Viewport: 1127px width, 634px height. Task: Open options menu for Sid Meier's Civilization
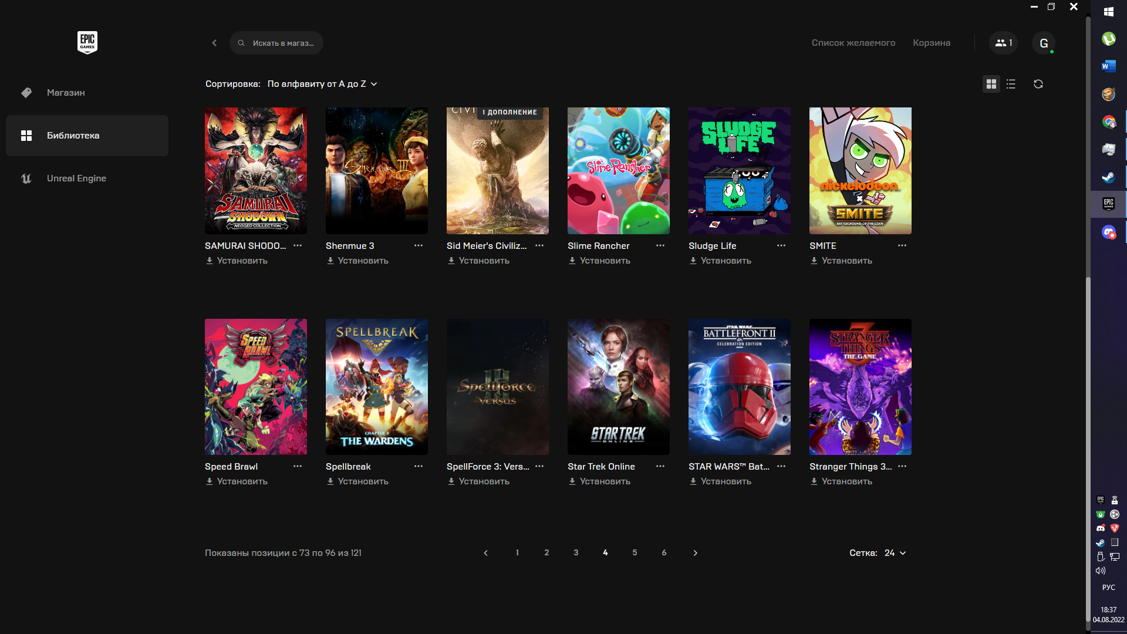tap(539, 245)
